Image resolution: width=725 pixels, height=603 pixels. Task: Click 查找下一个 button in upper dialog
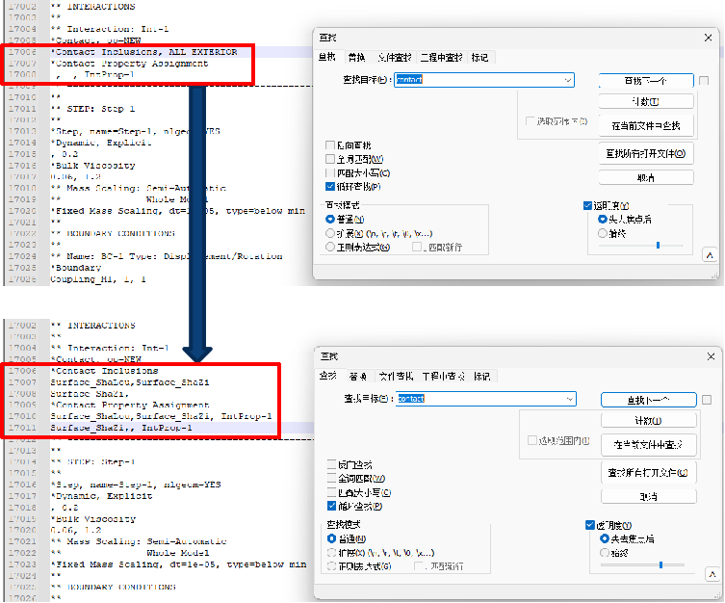[646, 81]
